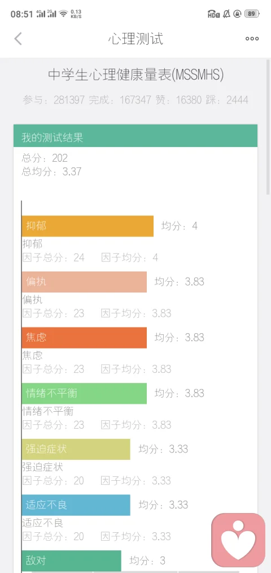Select the pink 偏执 bar

pyautogui.click(x=84, y=282)
